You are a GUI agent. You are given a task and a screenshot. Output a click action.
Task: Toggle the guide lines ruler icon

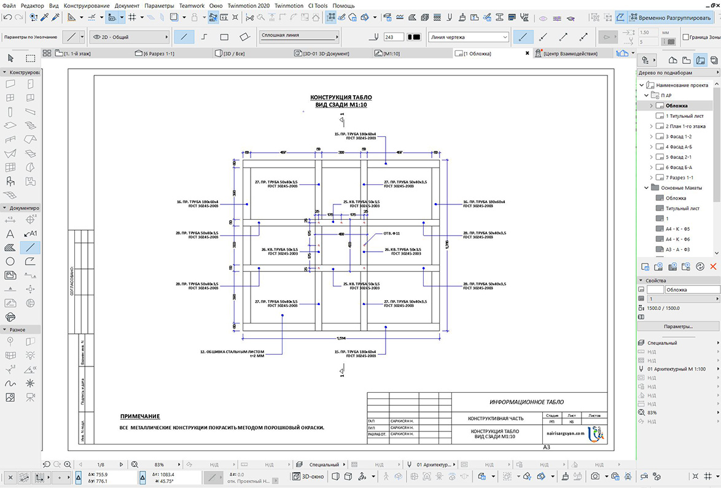pos(71,17)
